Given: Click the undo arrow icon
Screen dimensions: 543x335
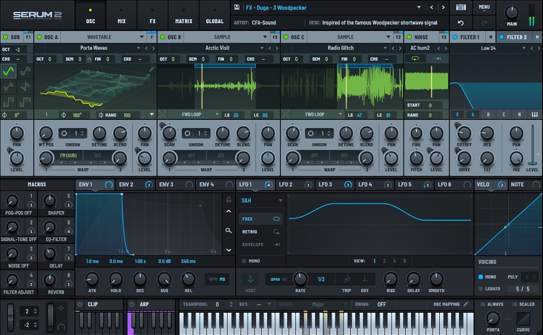Looking at the screenshot, I should click(x=460, y=23).
